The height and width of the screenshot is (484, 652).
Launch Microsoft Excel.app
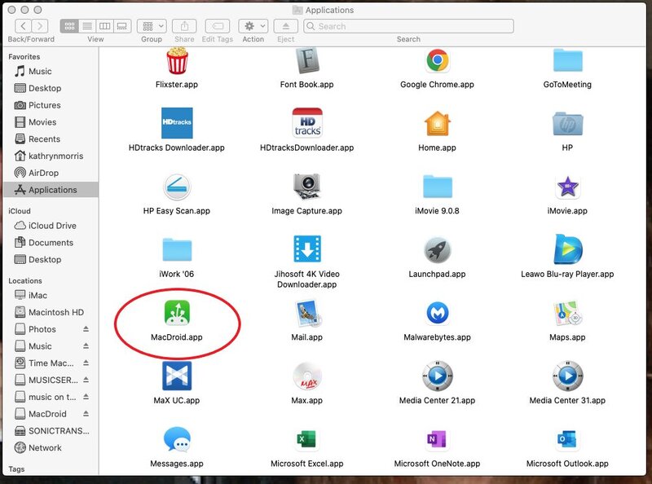[x=307, y=439]
